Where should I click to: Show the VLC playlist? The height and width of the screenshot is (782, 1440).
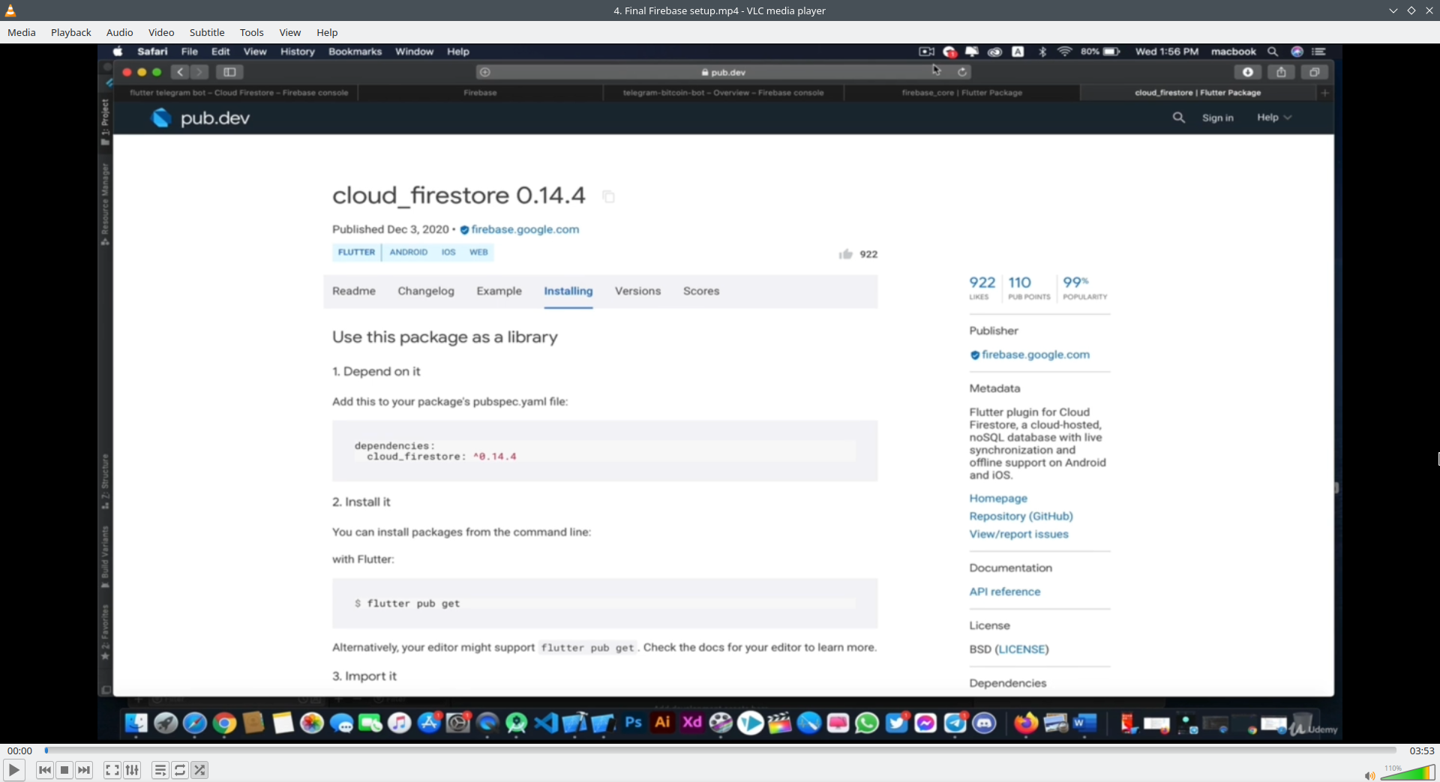click(x=160, y=770)
